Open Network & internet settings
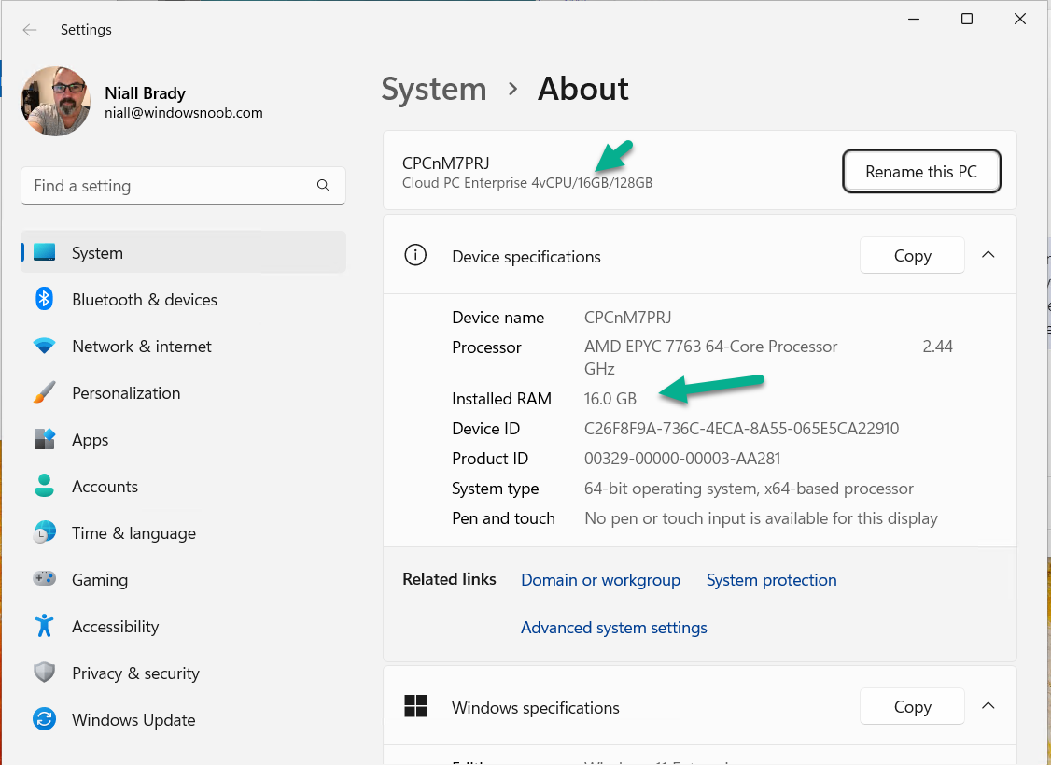The width and height of the screenshot is (1051, 765). click(x=184, y=347)
